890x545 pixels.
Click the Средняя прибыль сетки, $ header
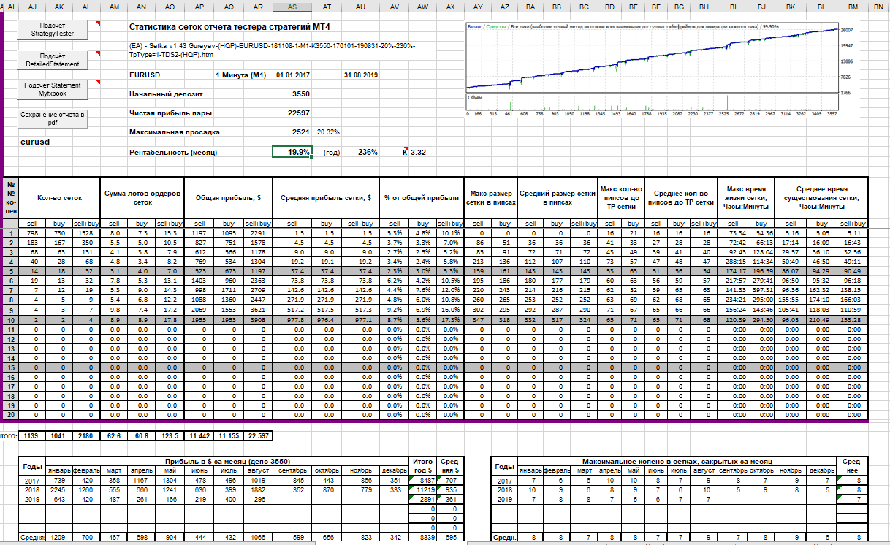click(326, 197)
